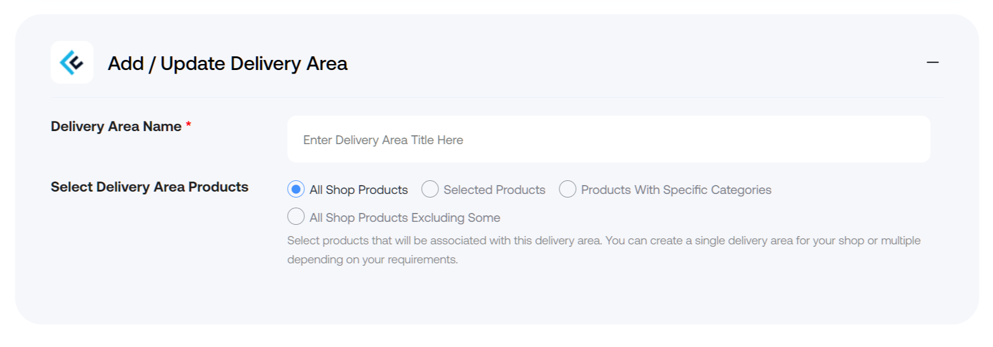Click the 'Add / Update Delivery Area' heading
Viewport: 993px width, 347px height.
tap(228, 63)
